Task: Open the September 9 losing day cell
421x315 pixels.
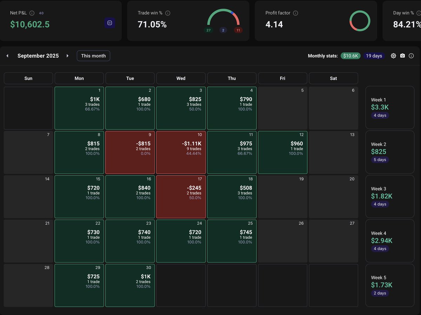Action: [x=130, y=152]
